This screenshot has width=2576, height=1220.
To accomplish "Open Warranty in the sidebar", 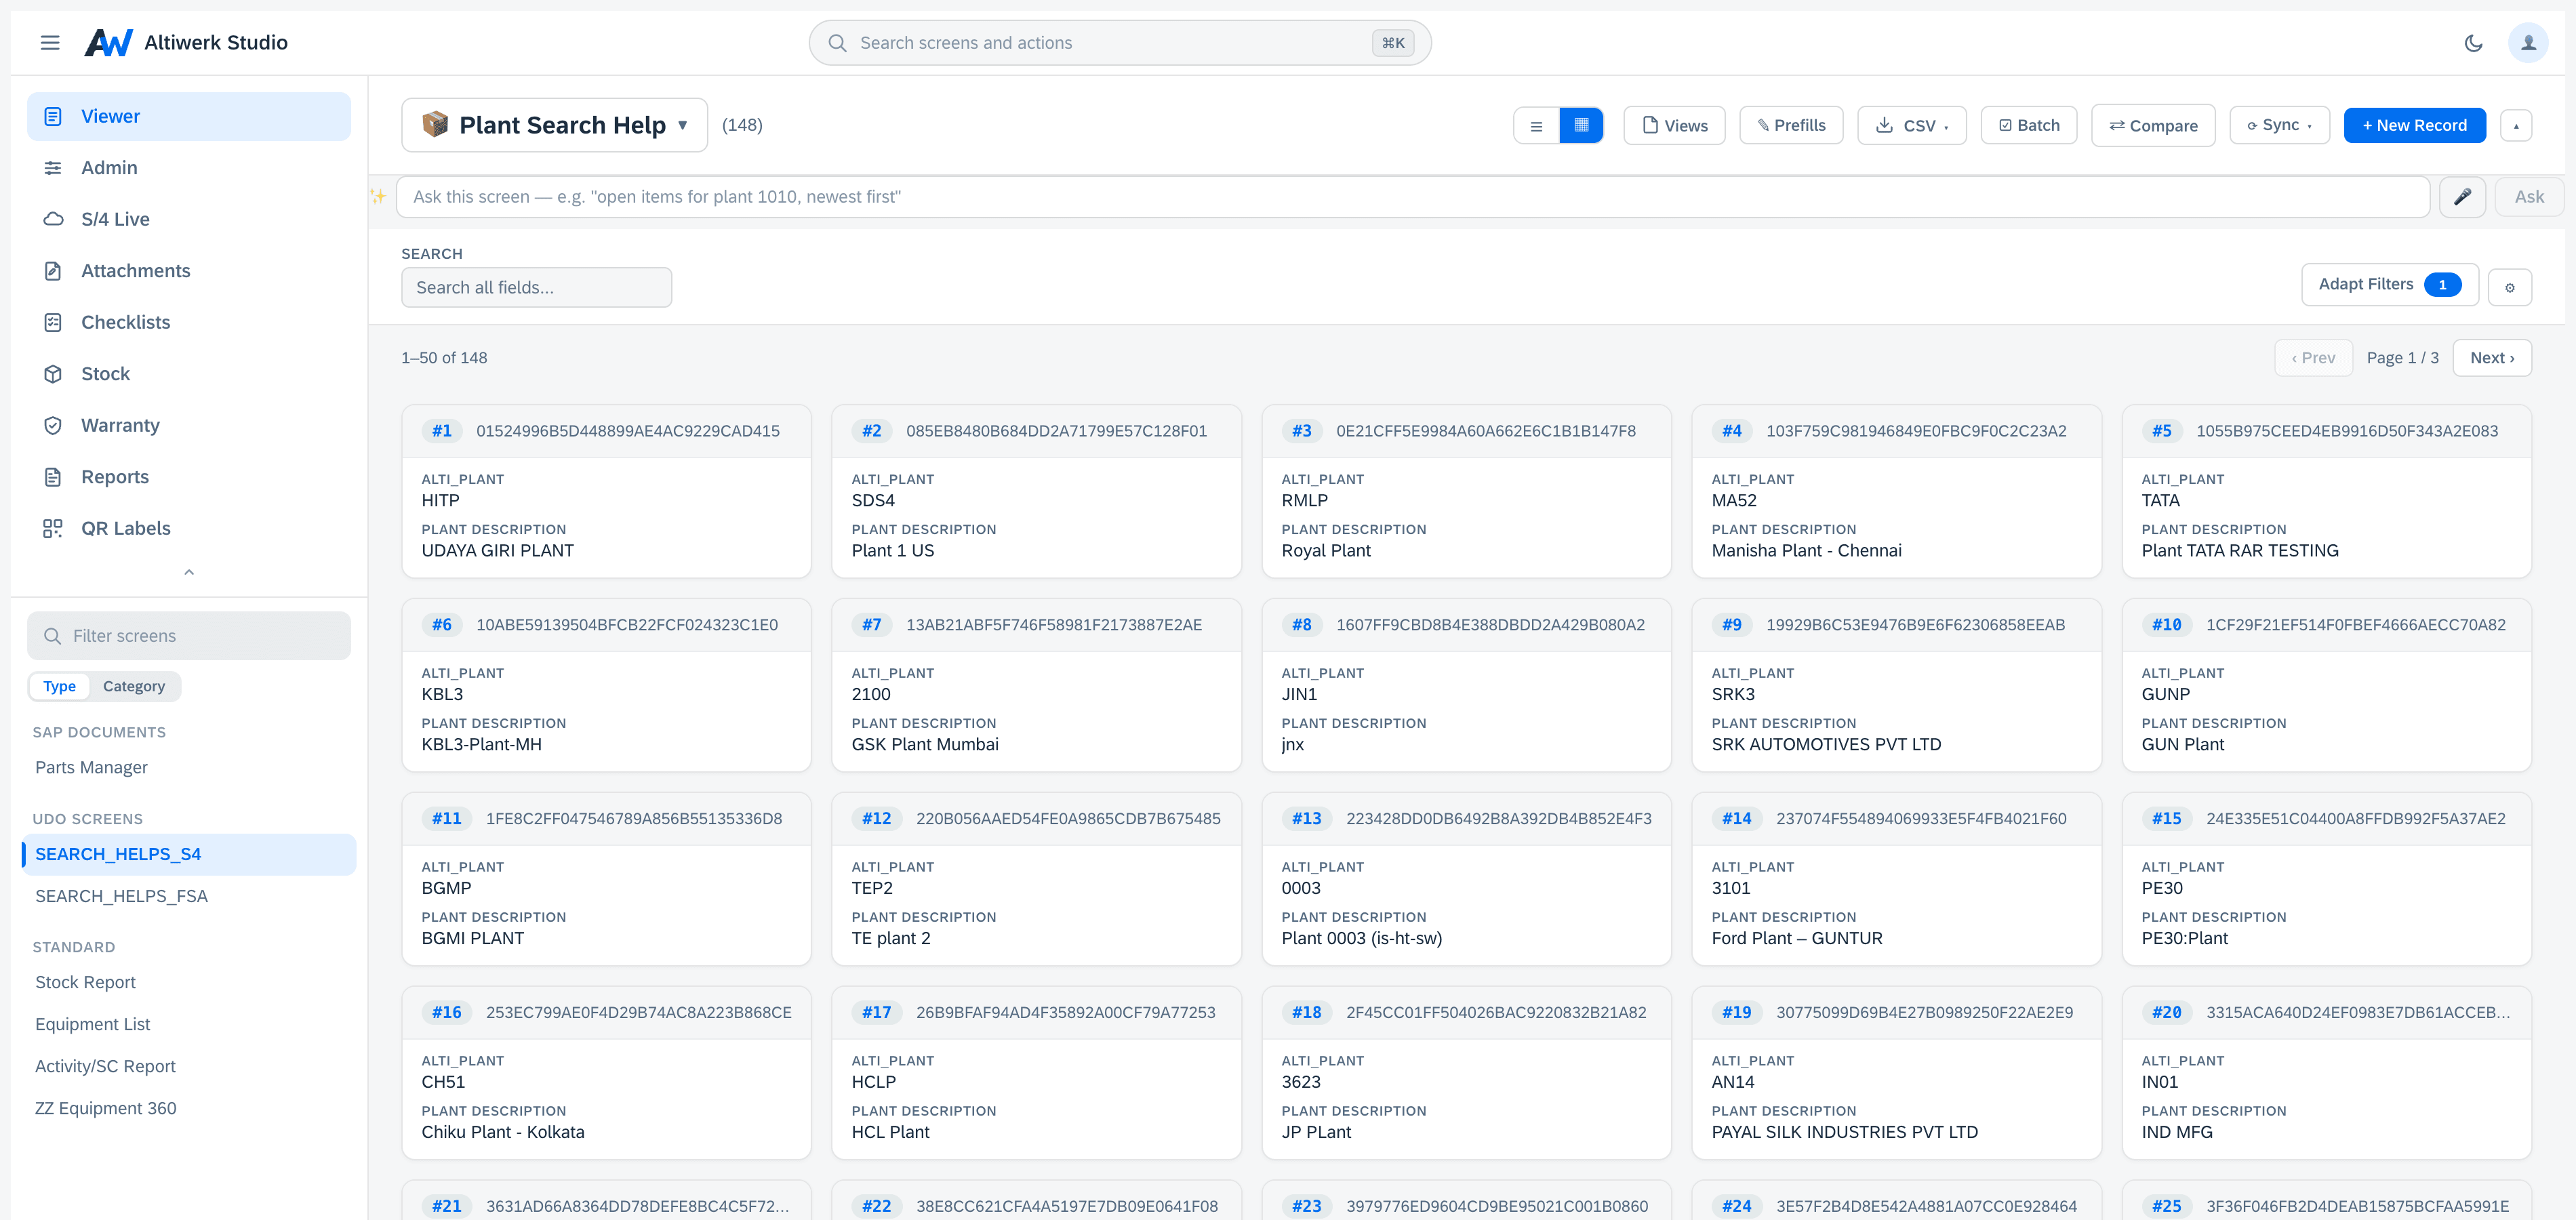I will coord(189,426).
